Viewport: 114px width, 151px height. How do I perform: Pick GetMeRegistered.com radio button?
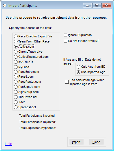pyautogui.click(x=31, y=57)
